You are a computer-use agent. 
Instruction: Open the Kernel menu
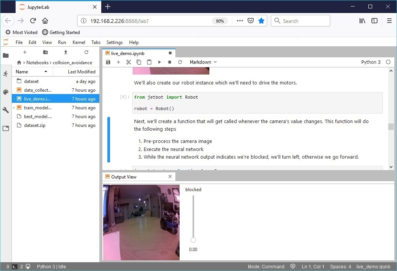(x=79, y=42)
